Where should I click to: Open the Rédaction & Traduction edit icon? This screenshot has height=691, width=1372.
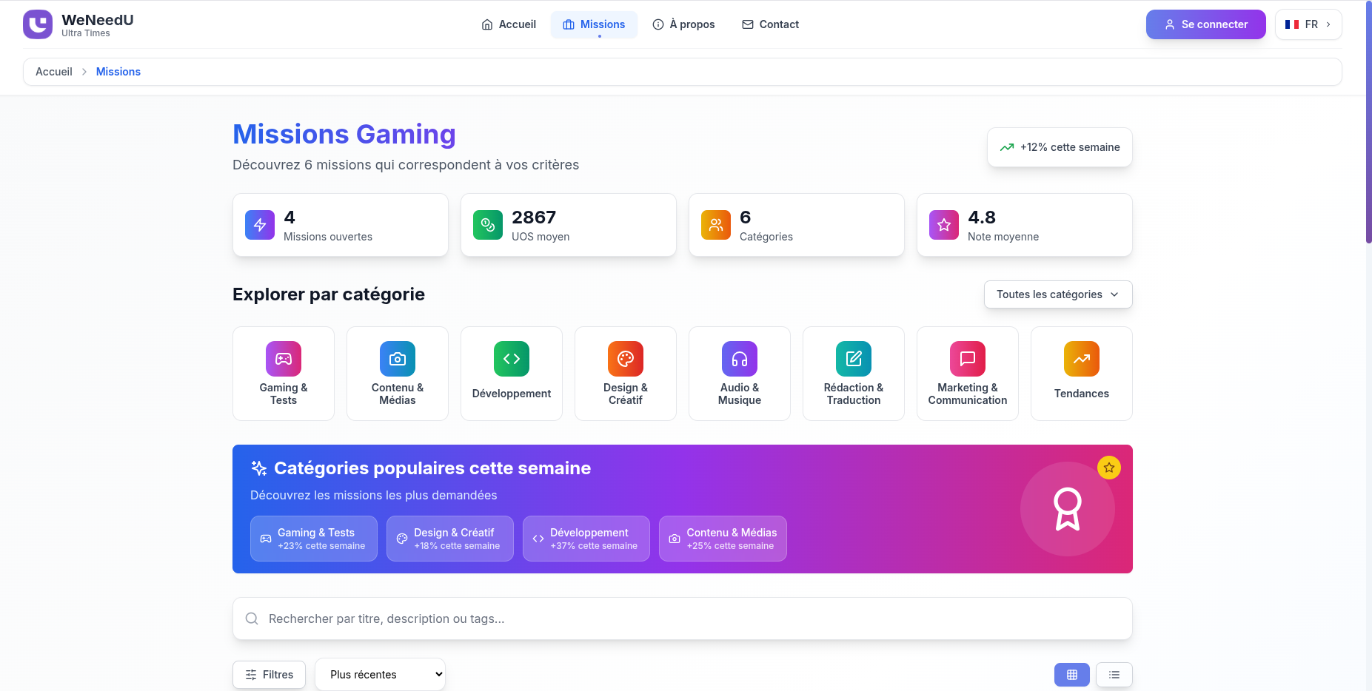(x=854, y=359)
